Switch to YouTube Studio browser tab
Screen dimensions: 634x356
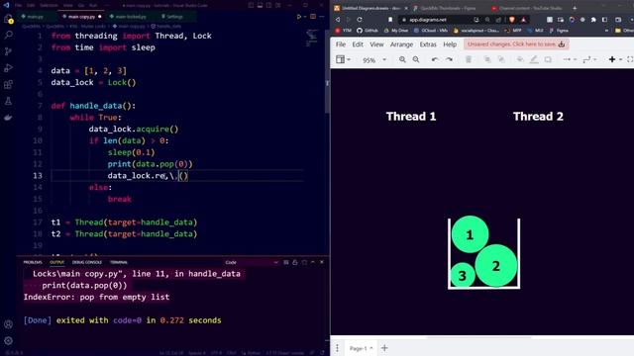point(528,8)
